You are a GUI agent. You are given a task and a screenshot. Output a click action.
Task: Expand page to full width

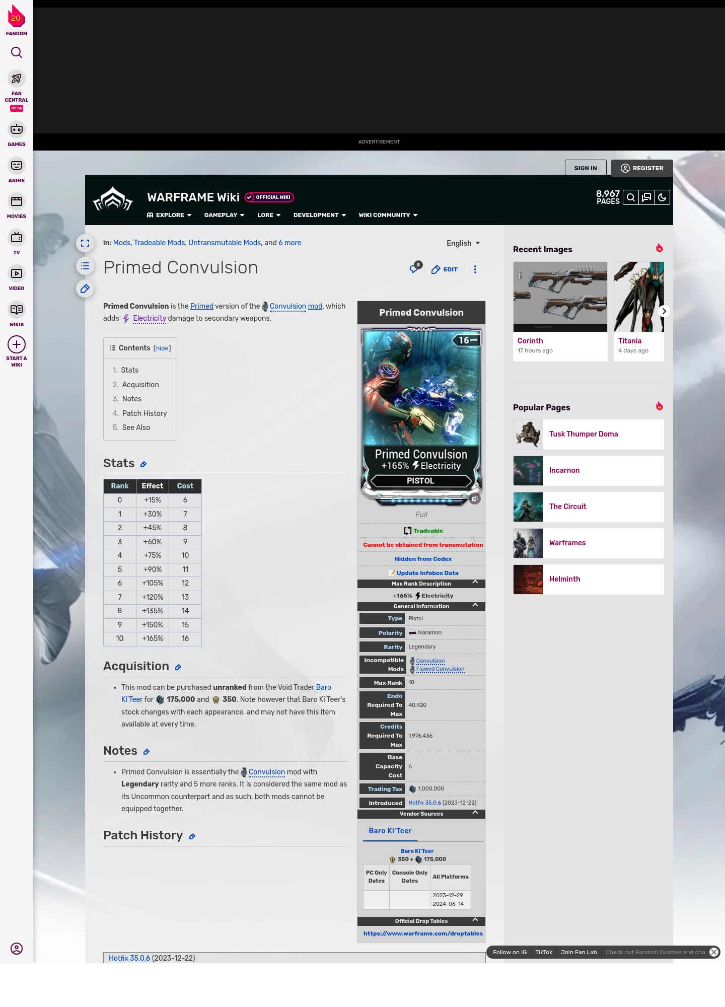coord(85,243)
